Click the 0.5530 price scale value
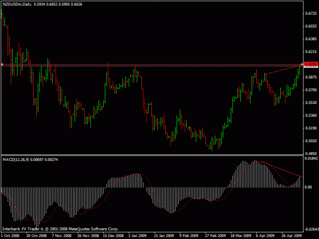This screenshot has height=239, width=319. click(x=311, y=102)
